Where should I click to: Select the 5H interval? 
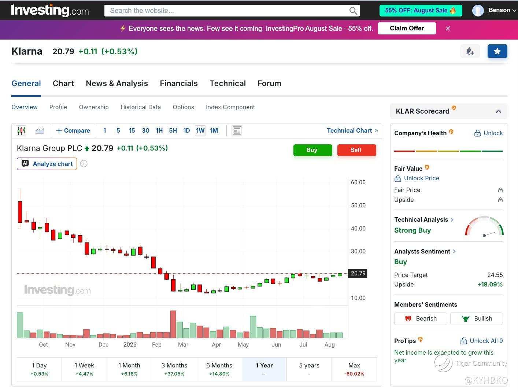tap(173, 130)
